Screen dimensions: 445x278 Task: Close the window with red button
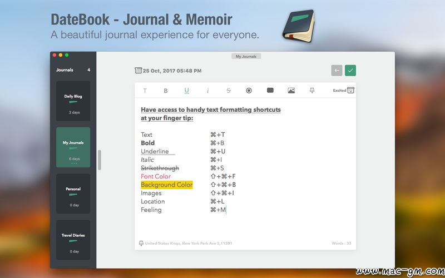click(54, 55)
